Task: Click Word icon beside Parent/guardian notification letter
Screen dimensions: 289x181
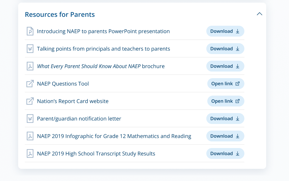Action: 30,119
